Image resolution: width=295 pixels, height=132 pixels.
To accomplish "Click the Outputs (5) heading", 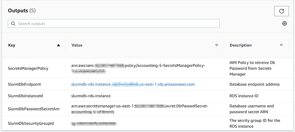I will pos(22,11).
